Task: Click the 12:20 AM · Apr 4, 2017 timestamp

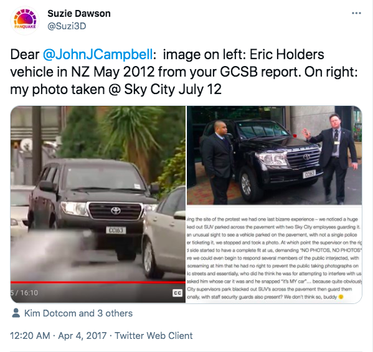Action: pos(59,336)
